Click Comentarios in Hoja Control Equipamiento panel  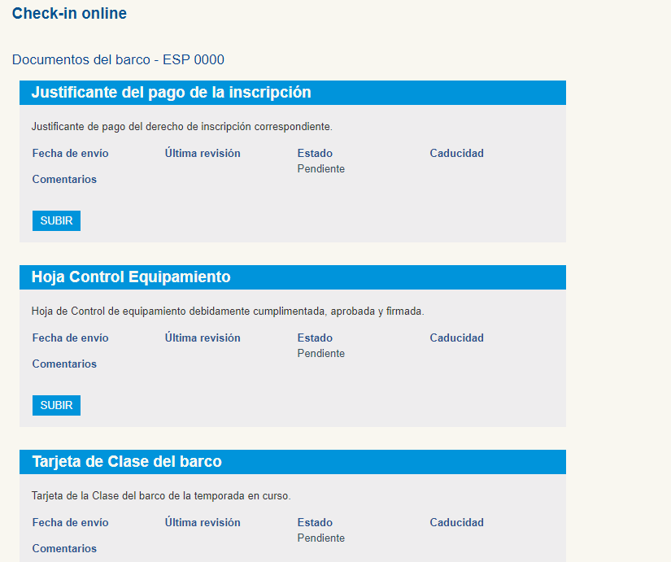64,364
